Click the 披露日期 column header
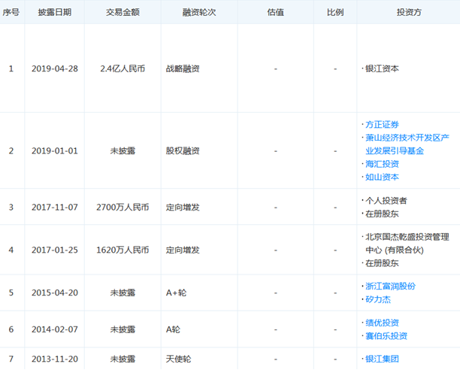The height and width of the screenshot is (370, 460). (x=55, y=12)
